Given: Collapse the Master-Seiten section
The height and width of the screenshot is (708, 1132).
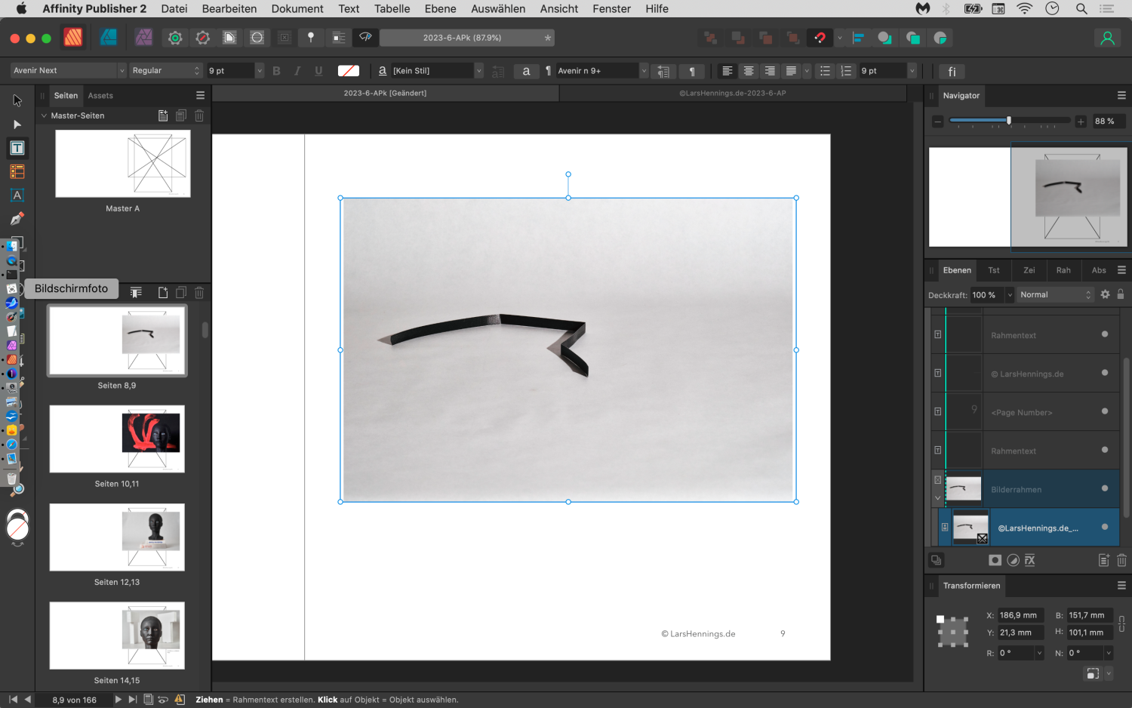Looking at the screenshot, I should [x=44, y=115].
